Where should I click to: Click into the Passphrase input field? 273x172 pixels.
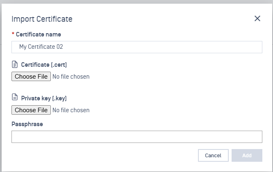coord(136,137)
